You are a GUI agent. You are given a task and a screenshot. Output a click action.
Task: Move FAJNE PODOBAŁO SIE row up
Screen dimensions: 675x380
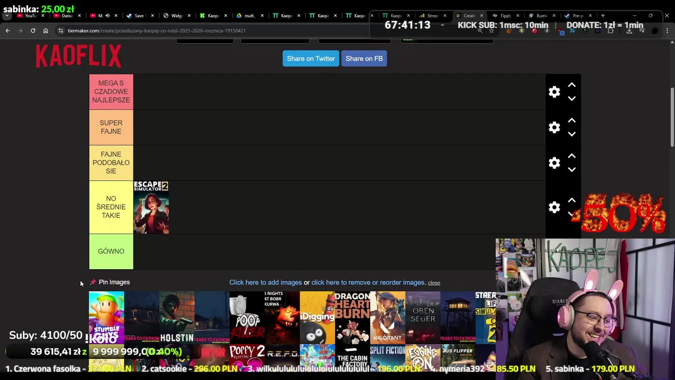pos(572,156)
